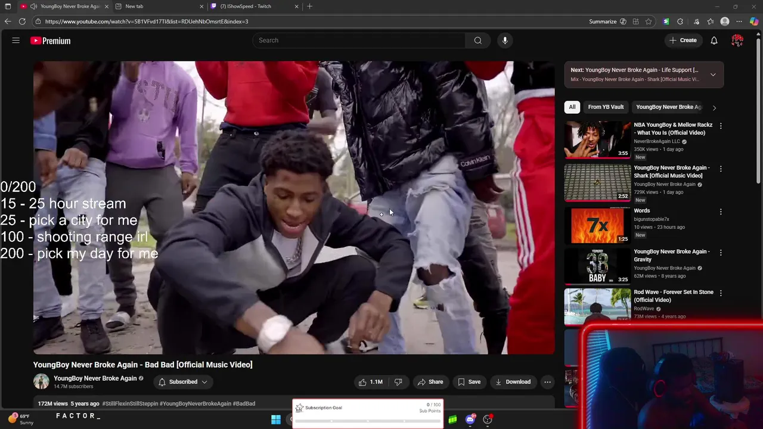Open options for Shark video

point(721,169)
